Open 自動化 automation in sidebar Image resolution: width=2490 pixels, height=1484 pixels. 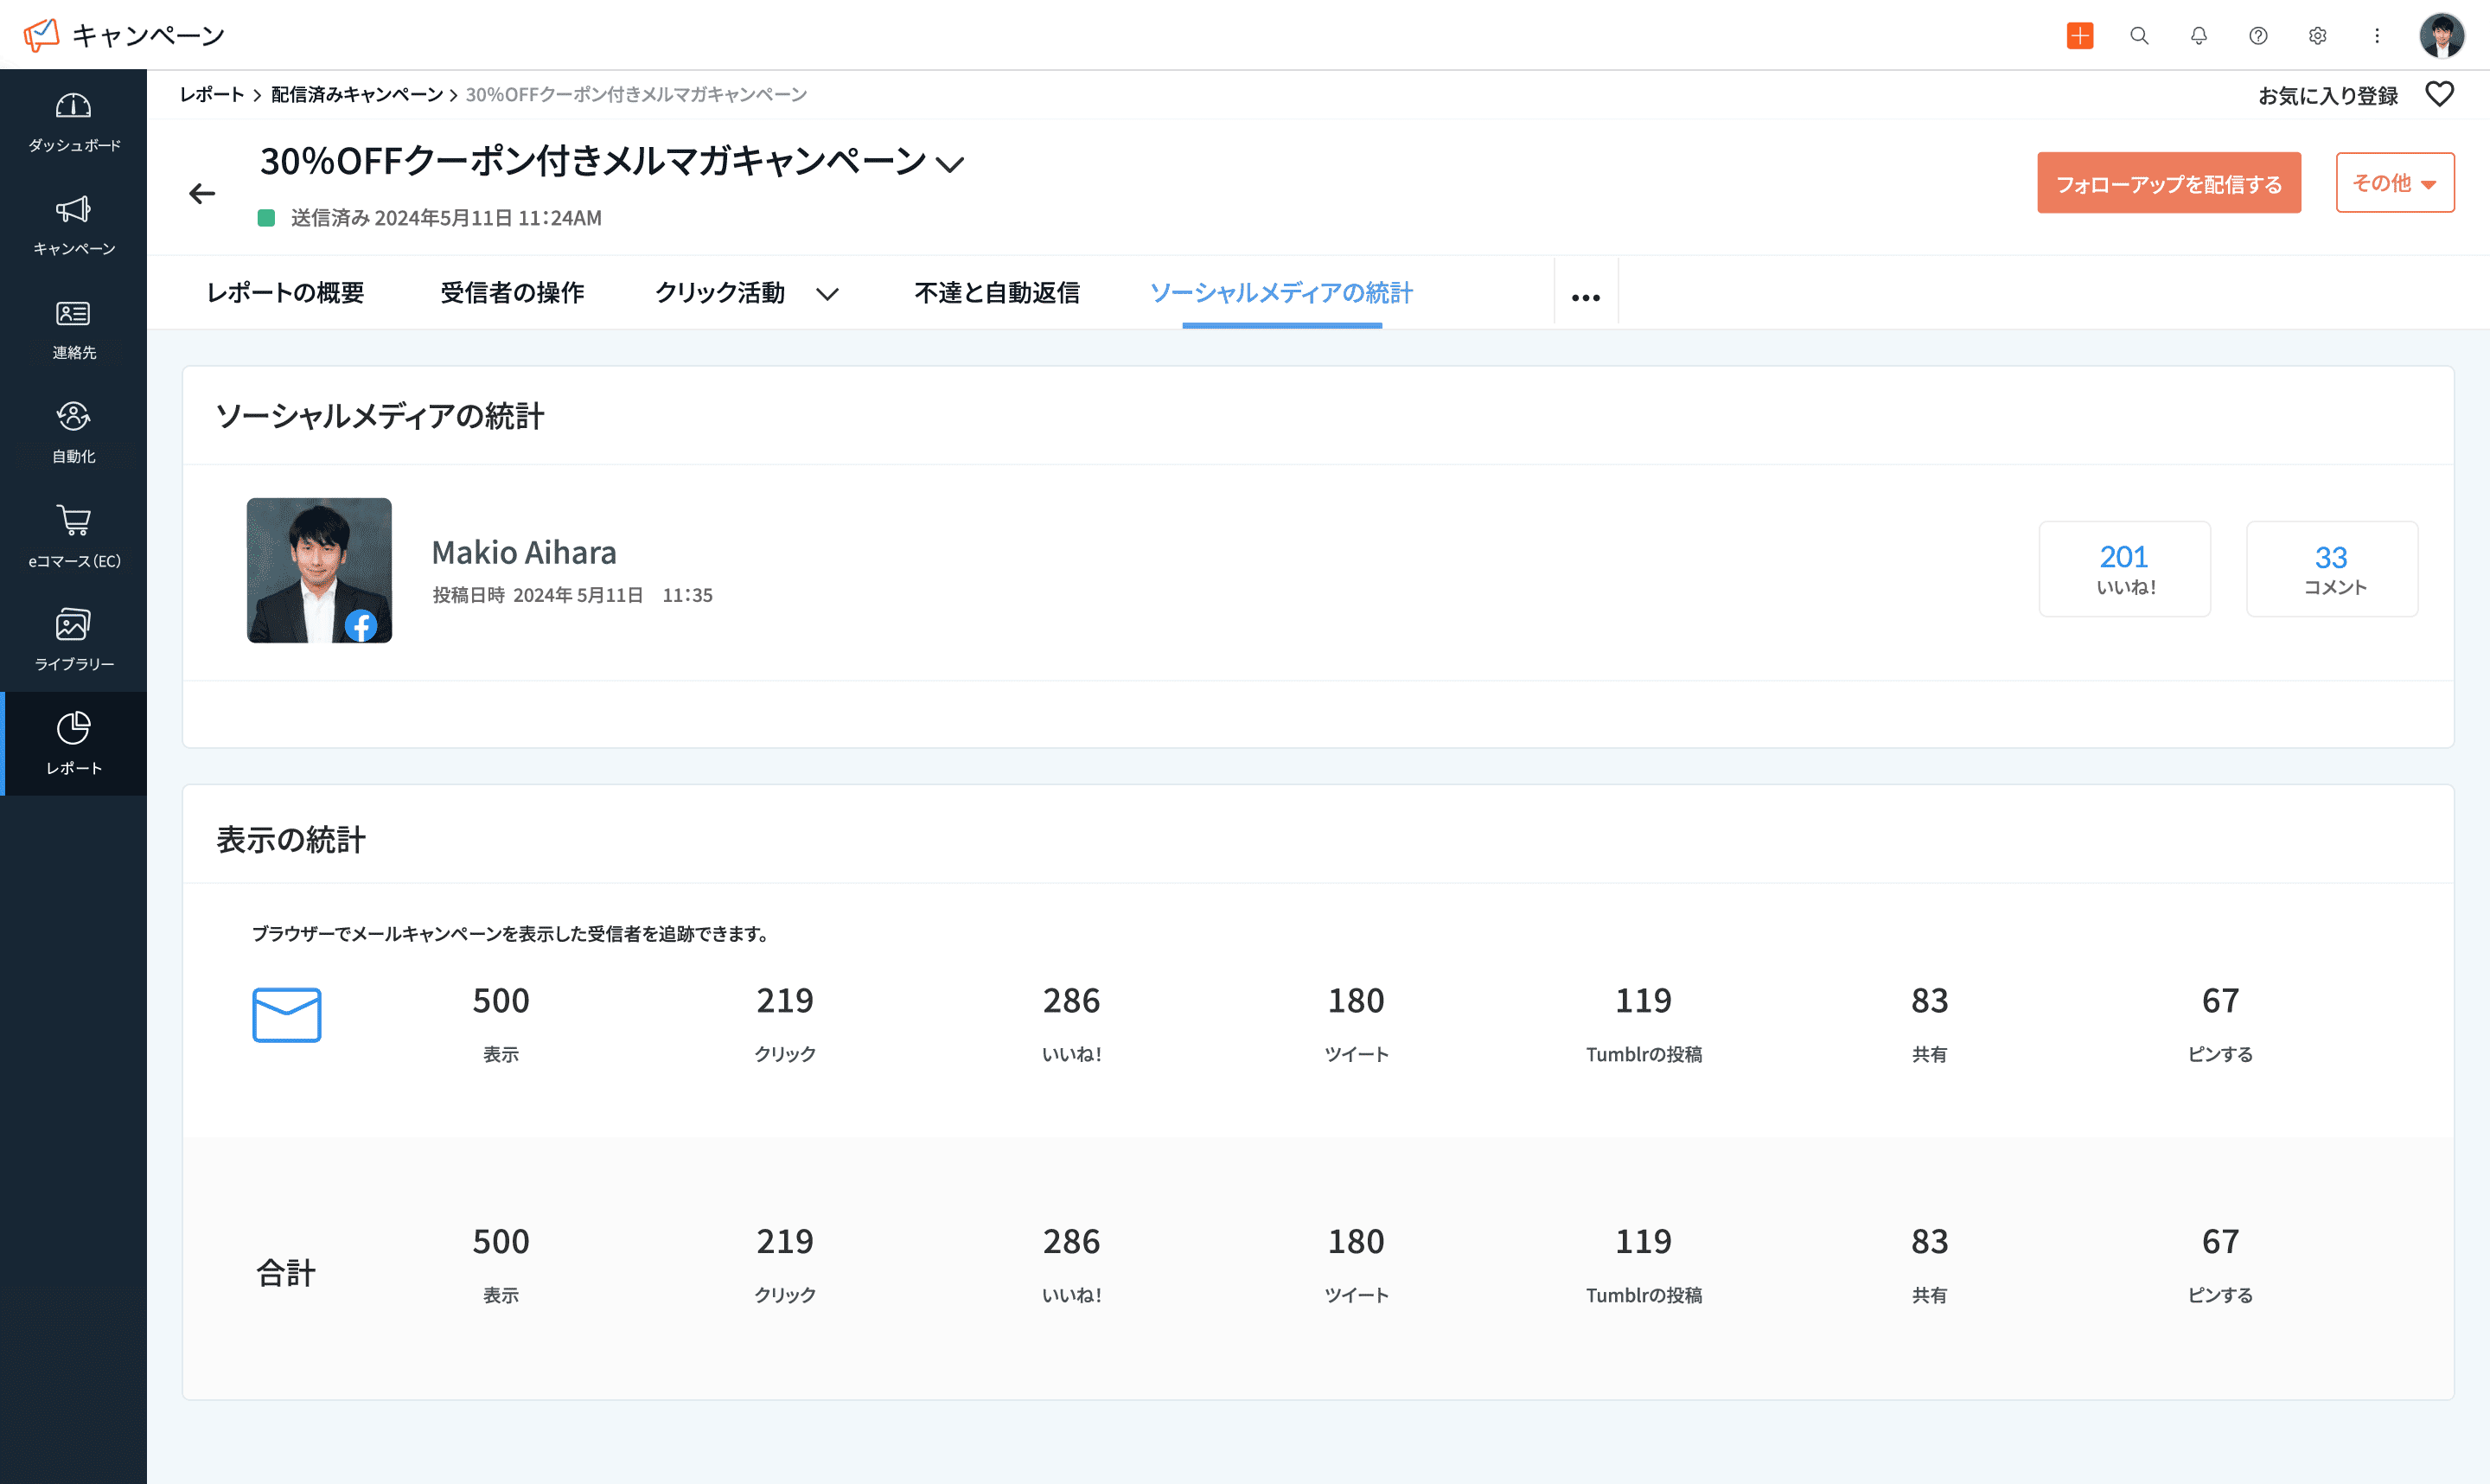point(74,433)
